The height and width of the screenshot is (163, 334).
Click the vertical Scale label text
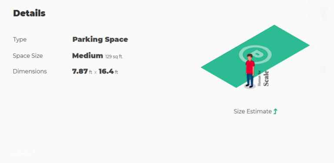[x=266, y=78]
